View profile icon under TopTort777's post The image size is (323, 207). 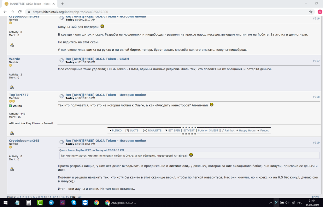coord(12,133)
